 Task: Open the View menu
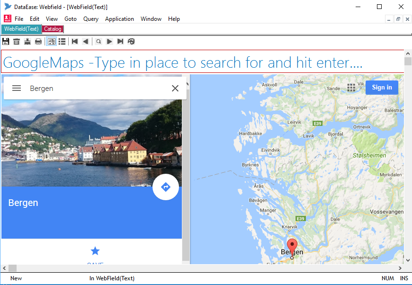tap(52, 19)
